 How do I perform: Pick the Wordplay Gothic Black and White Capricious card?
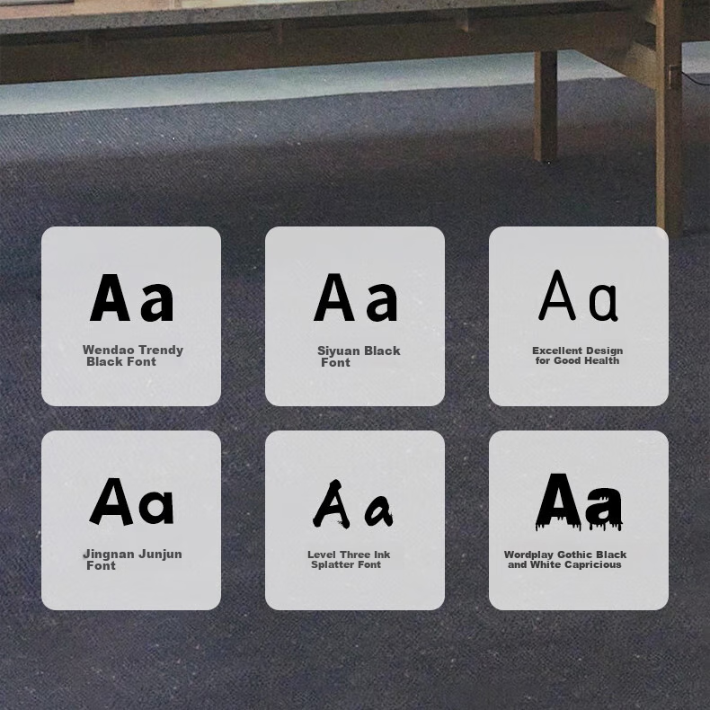tap(578, 520)
